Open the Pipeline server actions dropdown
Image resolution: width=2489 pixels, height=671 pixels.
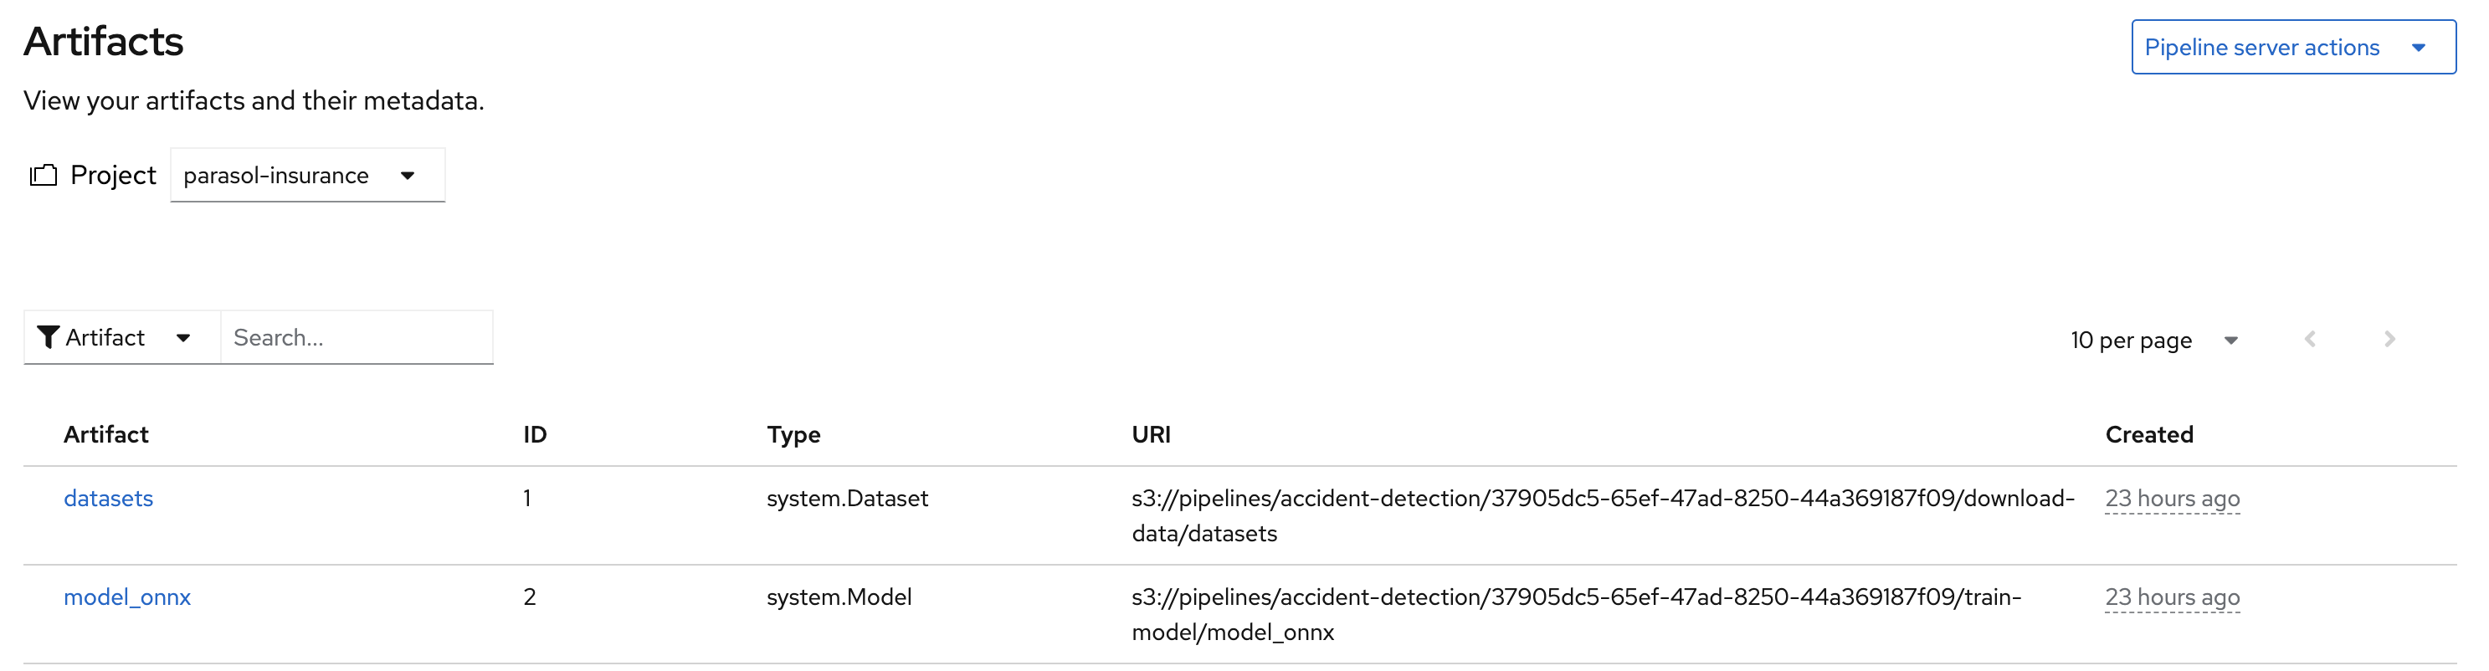tap(2293, 48)
